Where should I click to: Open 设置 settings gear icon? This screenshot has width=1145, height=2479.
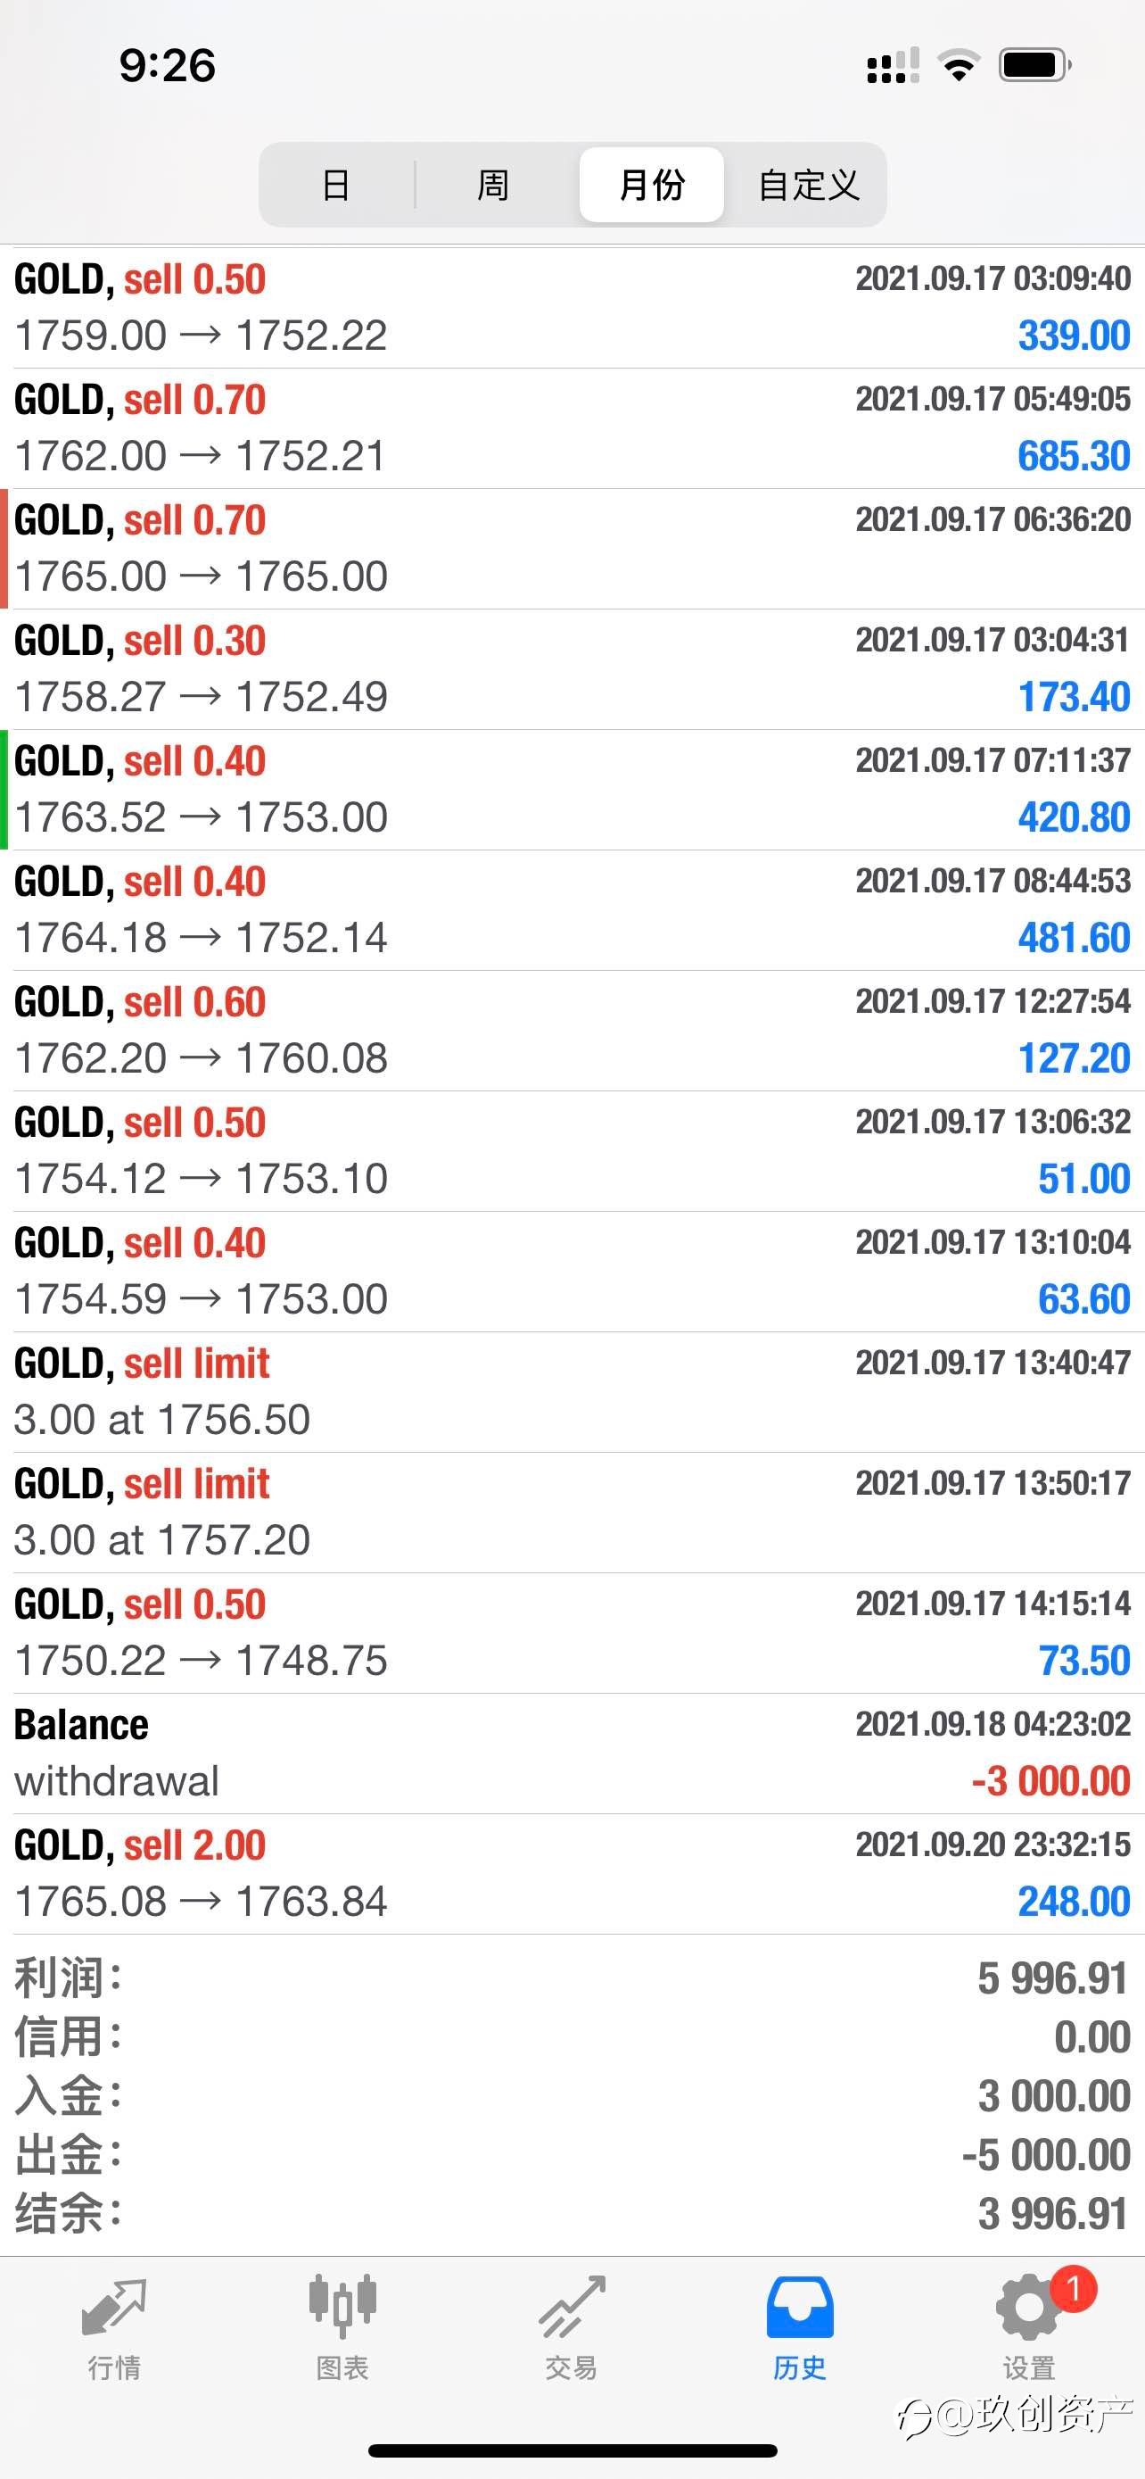1027,2308
